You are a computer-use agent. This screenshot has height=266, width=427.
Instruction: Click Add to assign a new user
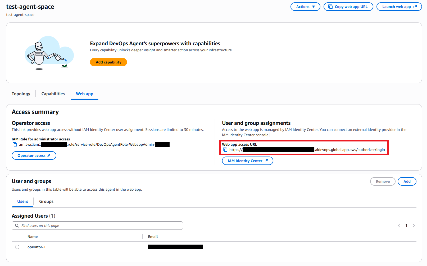coord(407,181)
